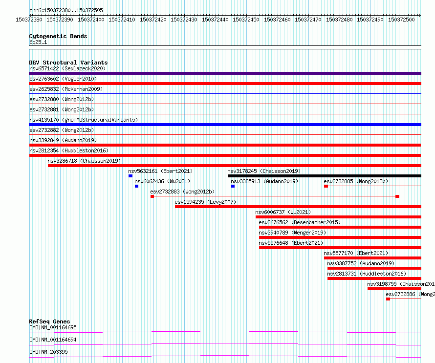Click the thick blue nsv4135170 bar
Viewport: 435px width, 363px height.
coord(225,125)
